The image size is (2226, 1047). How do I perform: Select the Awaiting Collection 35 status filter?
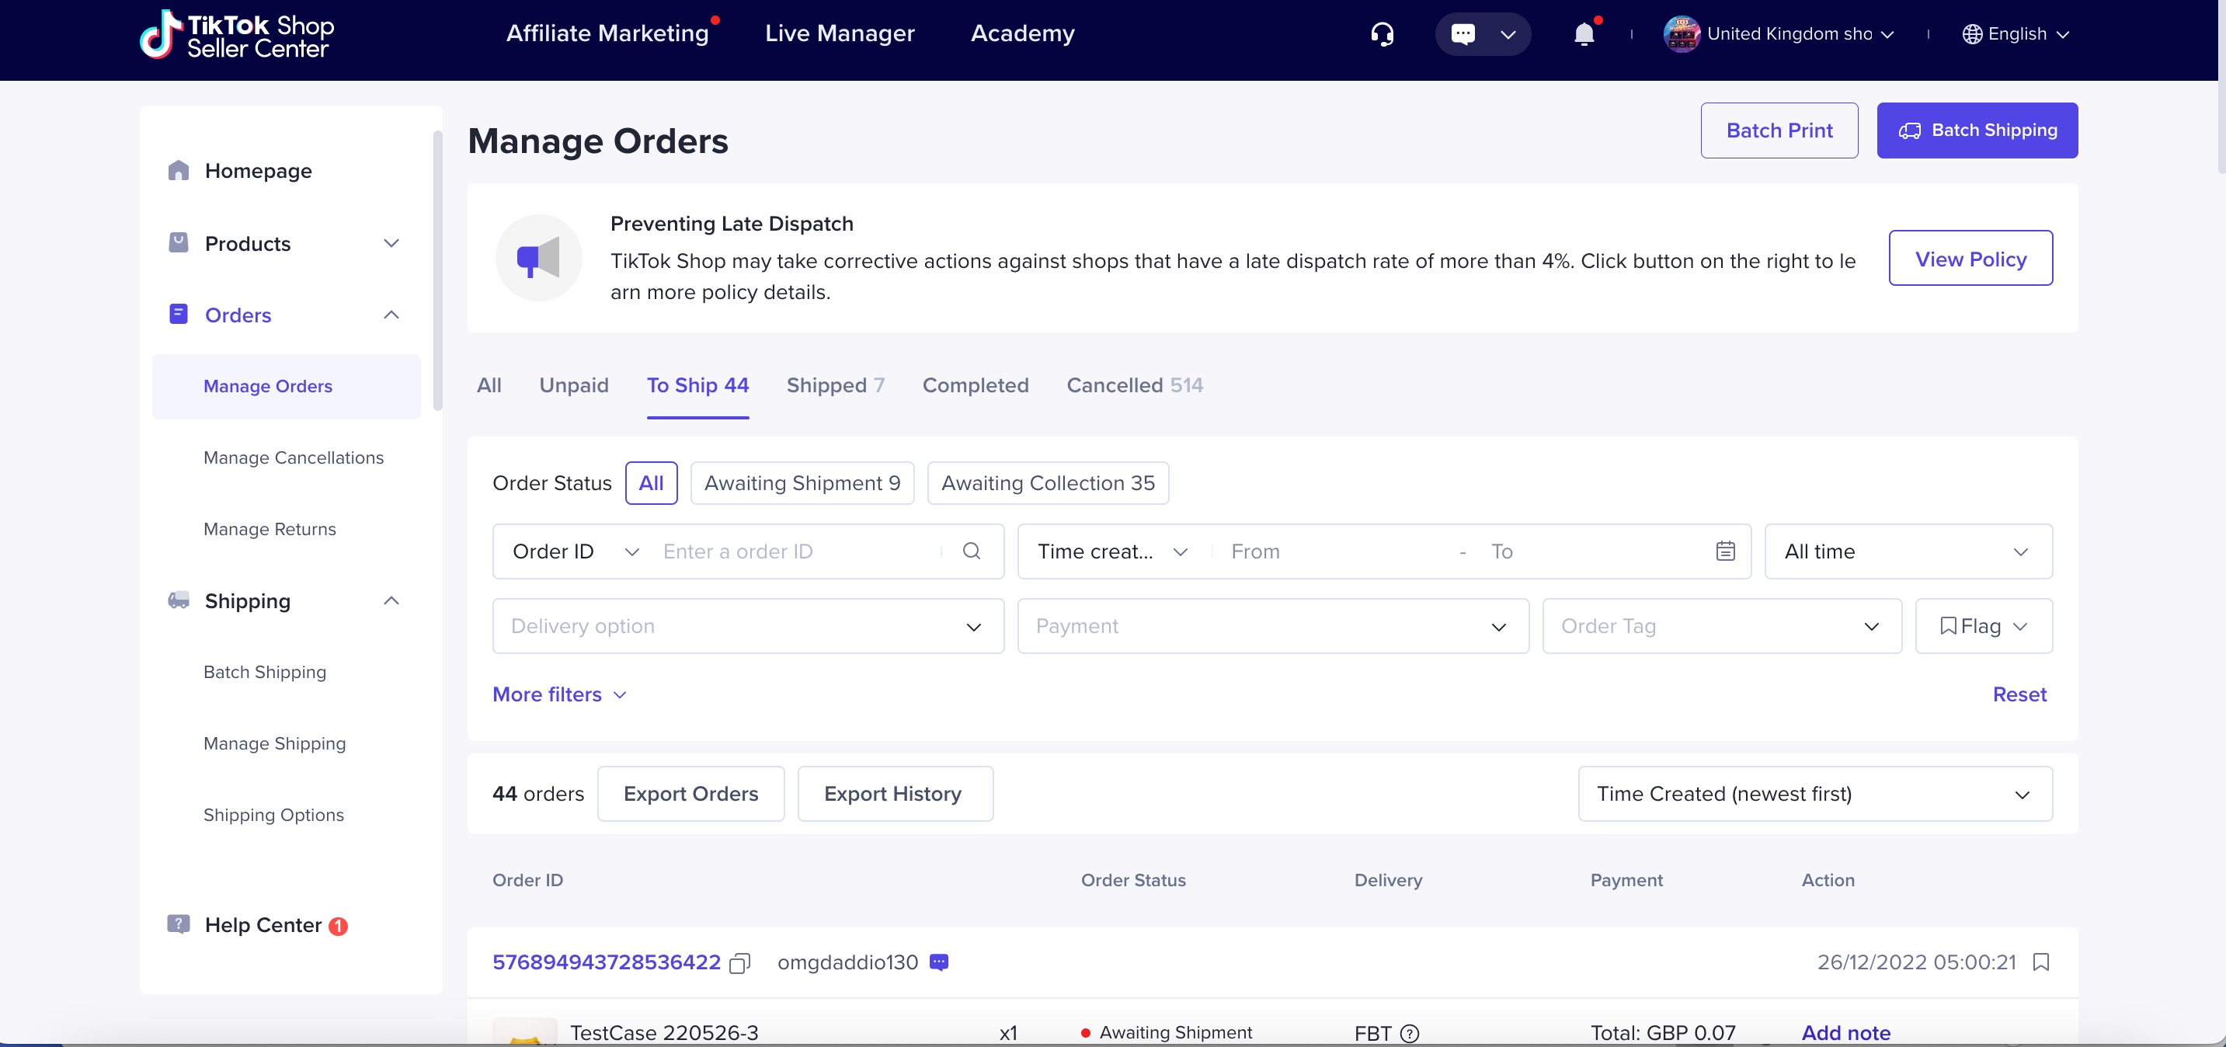coord(1047,483)
